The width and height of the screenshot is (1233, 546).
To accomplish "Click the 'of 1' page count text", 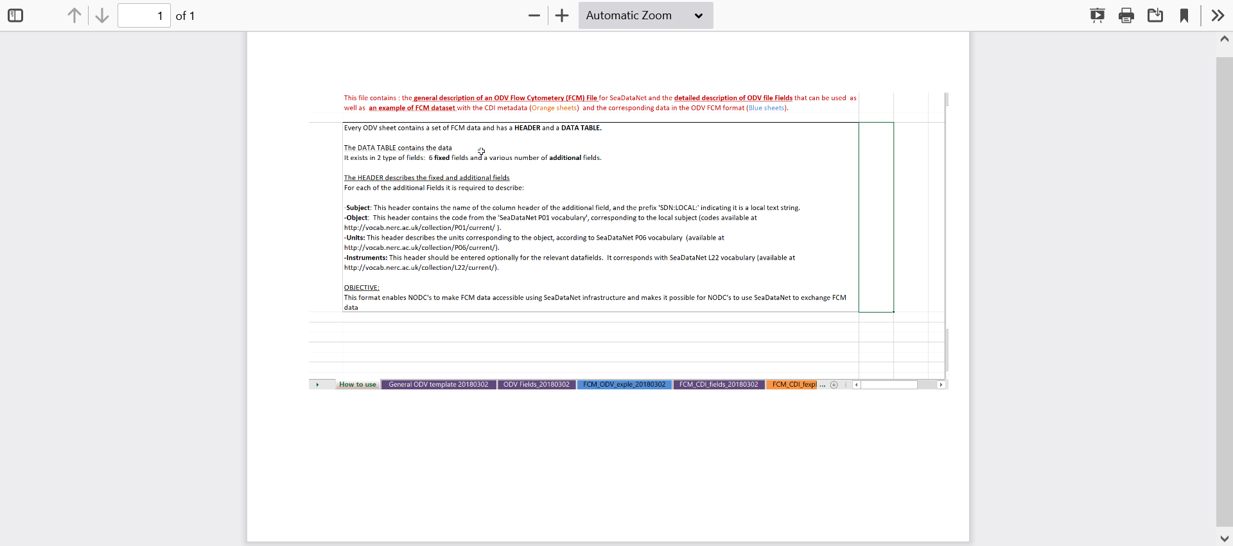I will [185, 15].
